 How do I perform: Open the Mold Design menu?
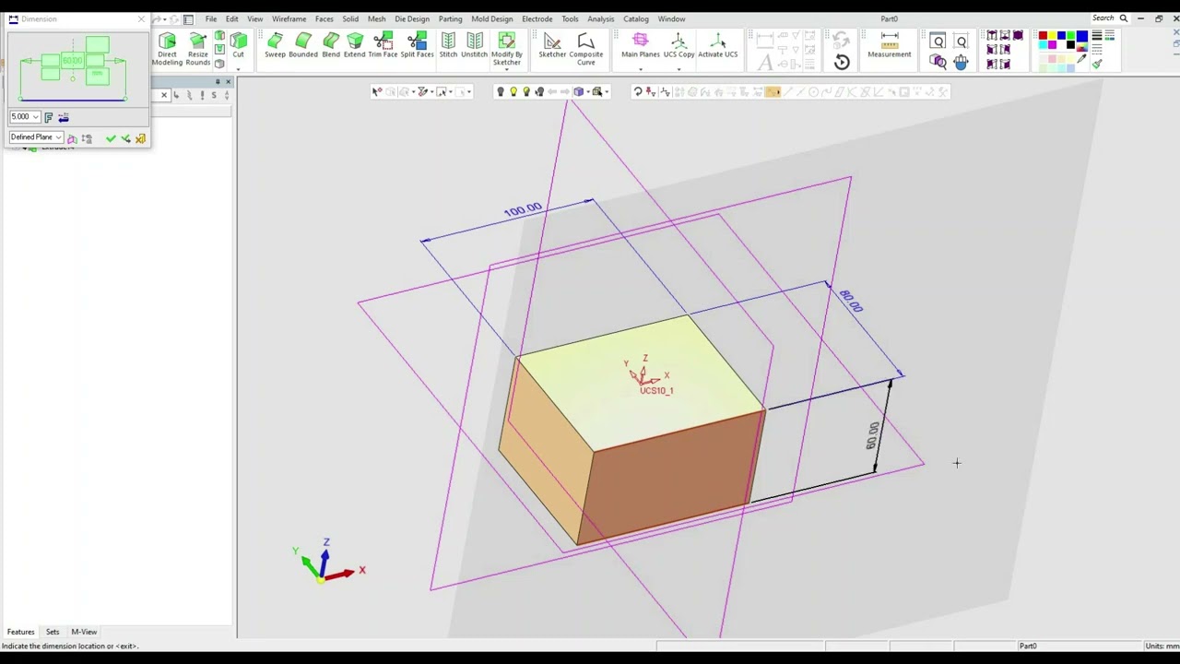click(x=492, y=18)
